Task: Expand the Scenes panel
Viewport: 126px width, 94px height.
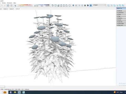Action: tap(121, 20)
